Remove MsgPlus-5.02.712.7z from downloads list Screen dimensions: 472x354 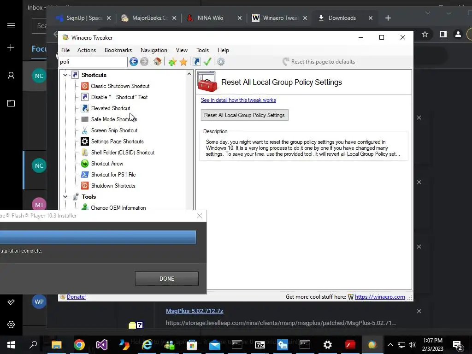[x=419, y=311]
